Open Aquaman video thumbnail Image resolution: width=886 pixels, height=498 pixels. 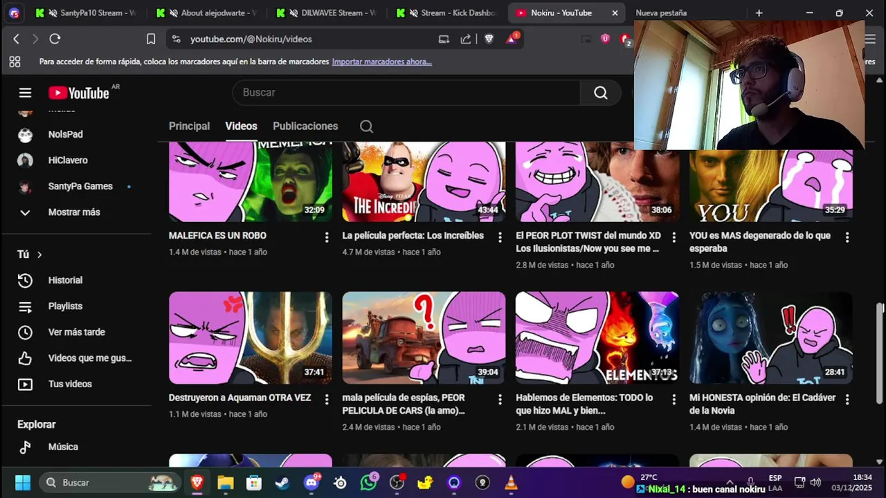(x=251, y=338)
